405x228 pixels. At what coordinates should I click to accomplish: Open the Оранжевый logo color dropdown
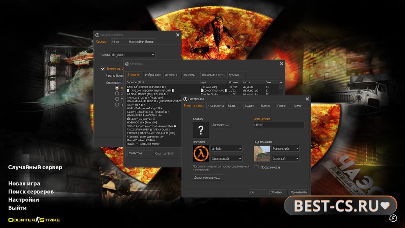tap(227, 158)
